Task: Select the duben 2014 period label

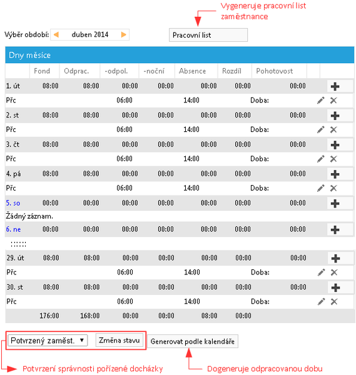Action: (90, 34)
